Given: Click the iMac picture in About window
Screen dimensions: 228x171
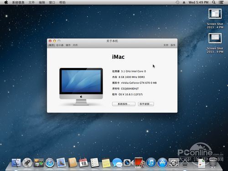Looking at the screenshot, I should [81, 87].
